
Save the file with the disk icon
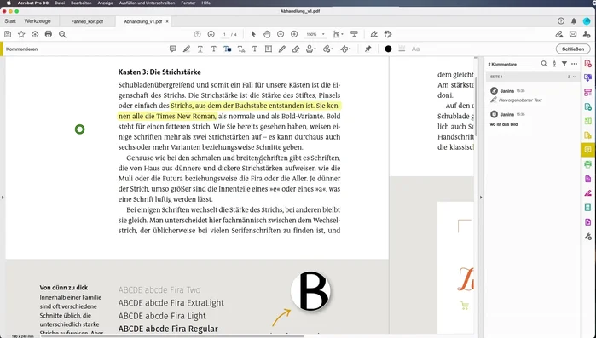[8, 34]
